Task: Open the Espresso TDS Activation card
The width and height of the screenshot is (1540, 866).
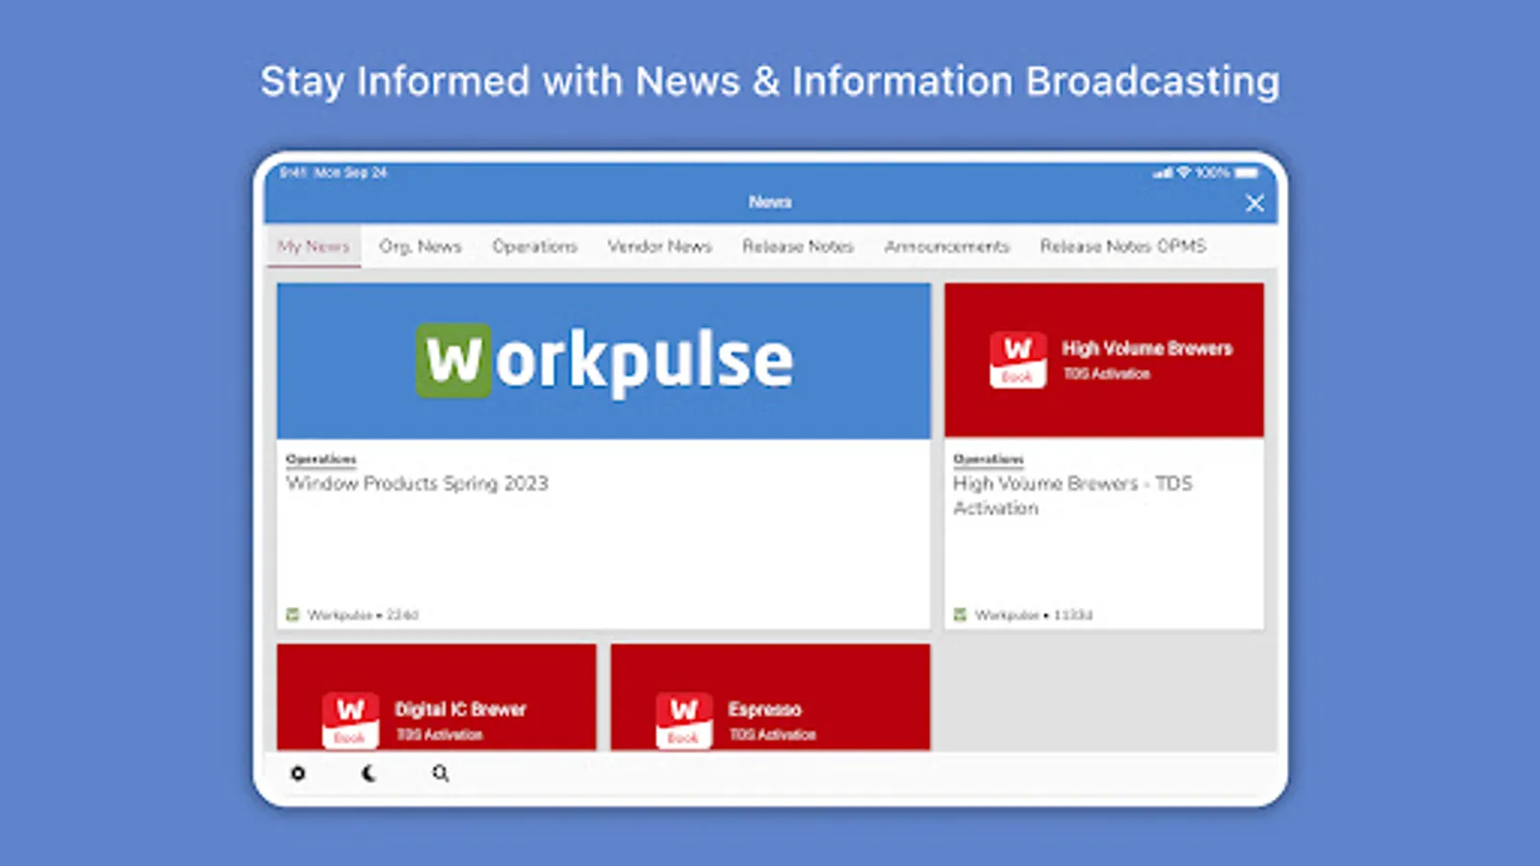Action: 770,698
